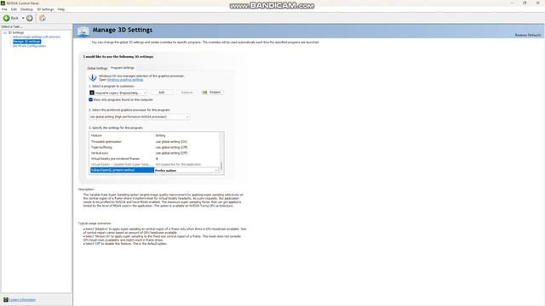
Task: Open Adjust image settings with preview
Action: pos(37,37)
